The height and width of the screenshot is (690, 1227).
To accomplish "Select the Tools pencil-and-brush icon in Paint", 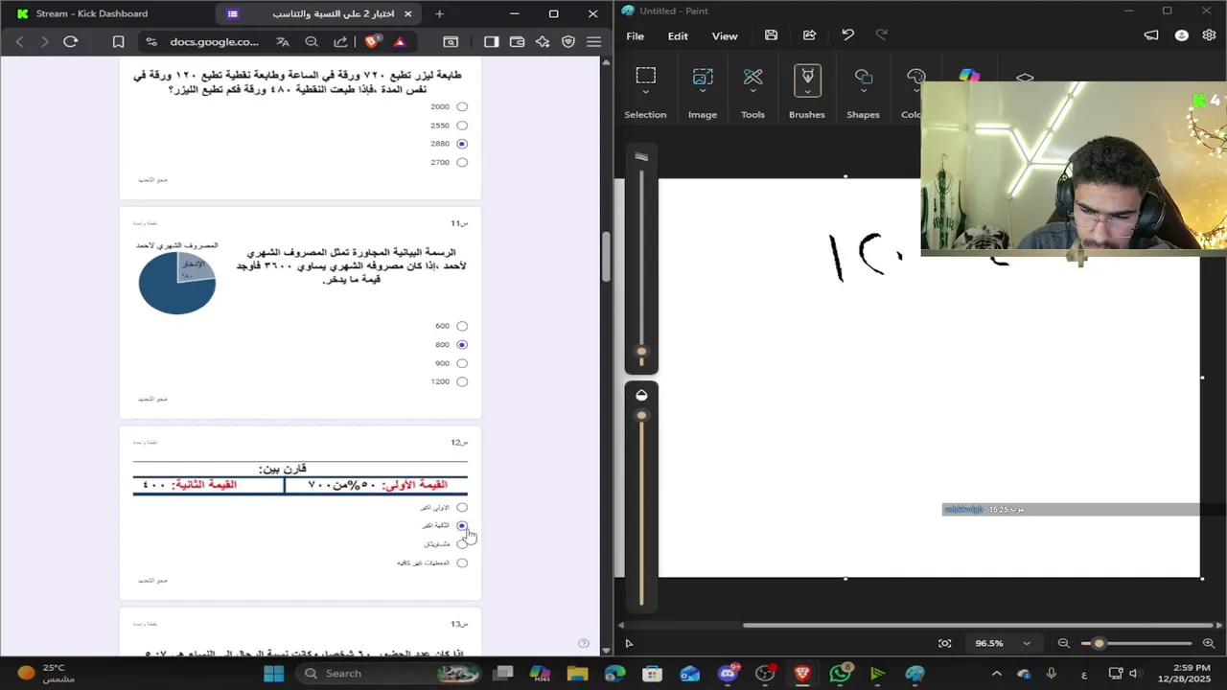I will click(752, 76).
